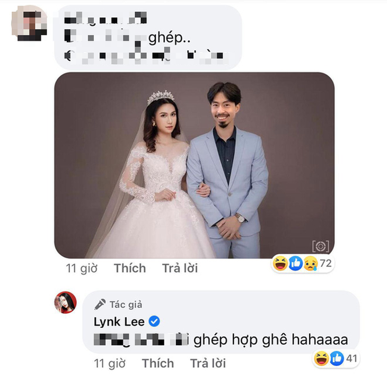
Task: Click the 11 giờ timestamp under the photo
Action: pyautogui.click(x=82, y=268)
